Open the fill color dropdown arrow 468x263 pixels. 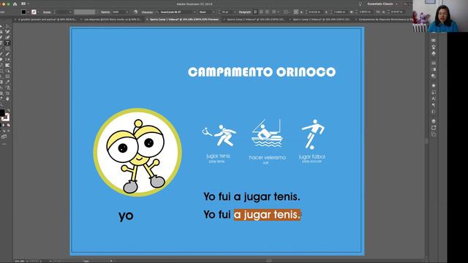point(28,12)
